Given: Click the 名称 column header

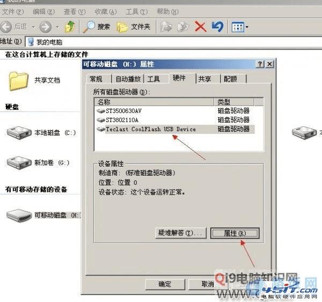Looking at the screenshot, I should pyautogui.click(x=154, y=102).
